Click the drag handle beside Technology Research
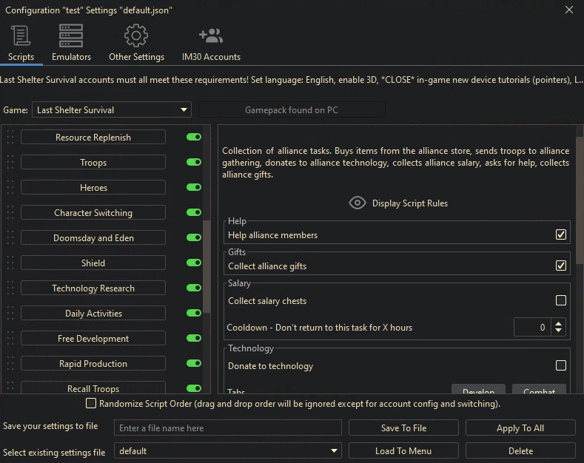Screen dimensions: 584x463 [x=10, y=288]
